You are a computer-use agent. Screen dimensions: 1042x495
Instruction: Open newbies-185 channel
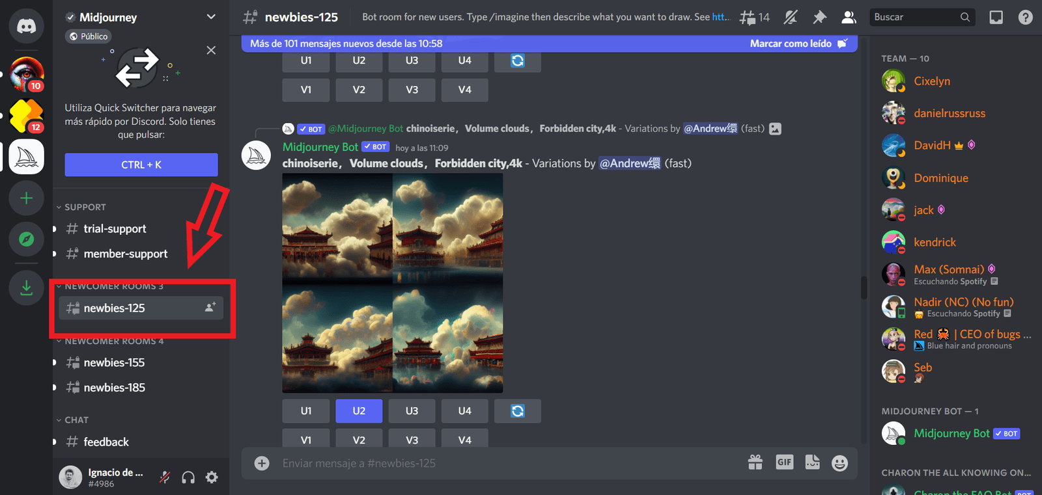coord(141,387)
